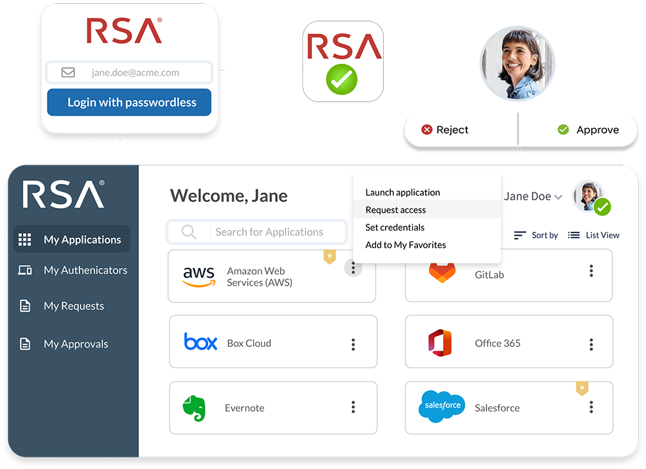Screen dimensions: 646x469
Task: Click the envelope icon in login email field
Action: tap(68, 72)
